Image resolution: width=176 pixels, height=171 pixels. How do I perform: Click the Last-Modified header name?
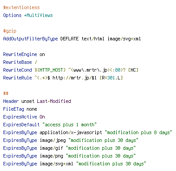54,101
